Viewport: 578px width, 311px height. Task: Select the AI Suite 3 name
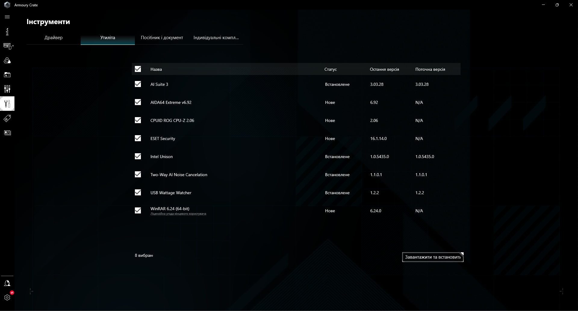(159, 84)
